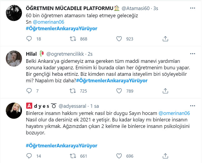The image size is (203, 163).
Task: Share the A d y e s tweet
Action: point(165,156)
